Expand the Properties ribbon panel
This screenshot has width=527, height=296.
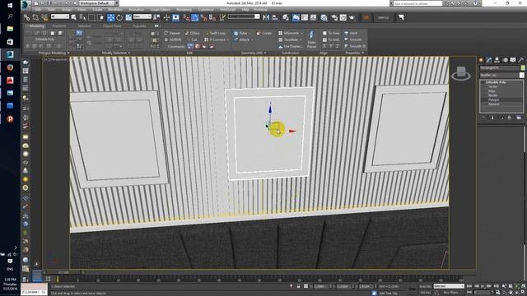pos(355,53)
